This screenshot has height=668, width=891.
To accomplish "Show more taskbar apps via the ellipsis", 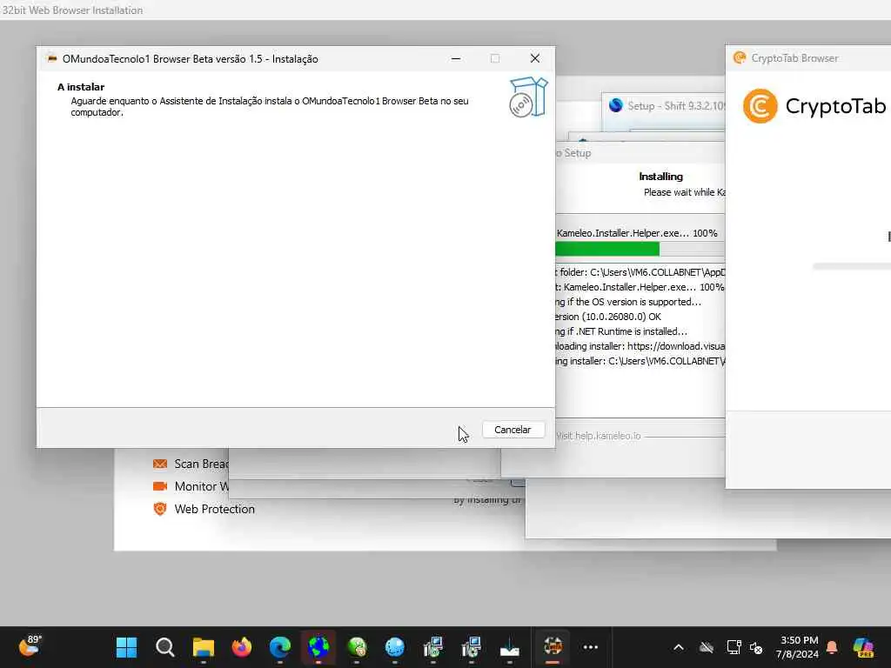I will tap(591, 647).
